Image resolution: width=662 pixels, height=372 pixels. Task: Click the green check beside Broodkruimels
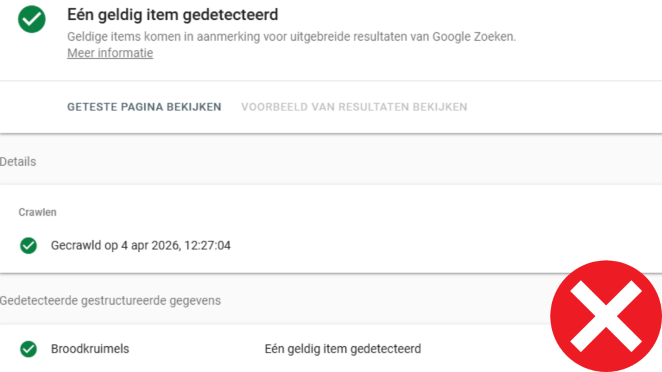click(x=28, y=349)
